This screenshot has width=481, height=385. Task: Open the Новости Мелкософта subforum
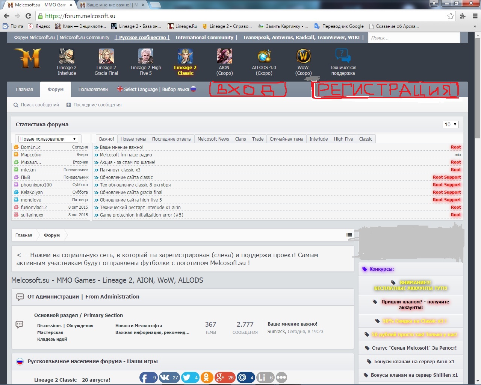139,326
